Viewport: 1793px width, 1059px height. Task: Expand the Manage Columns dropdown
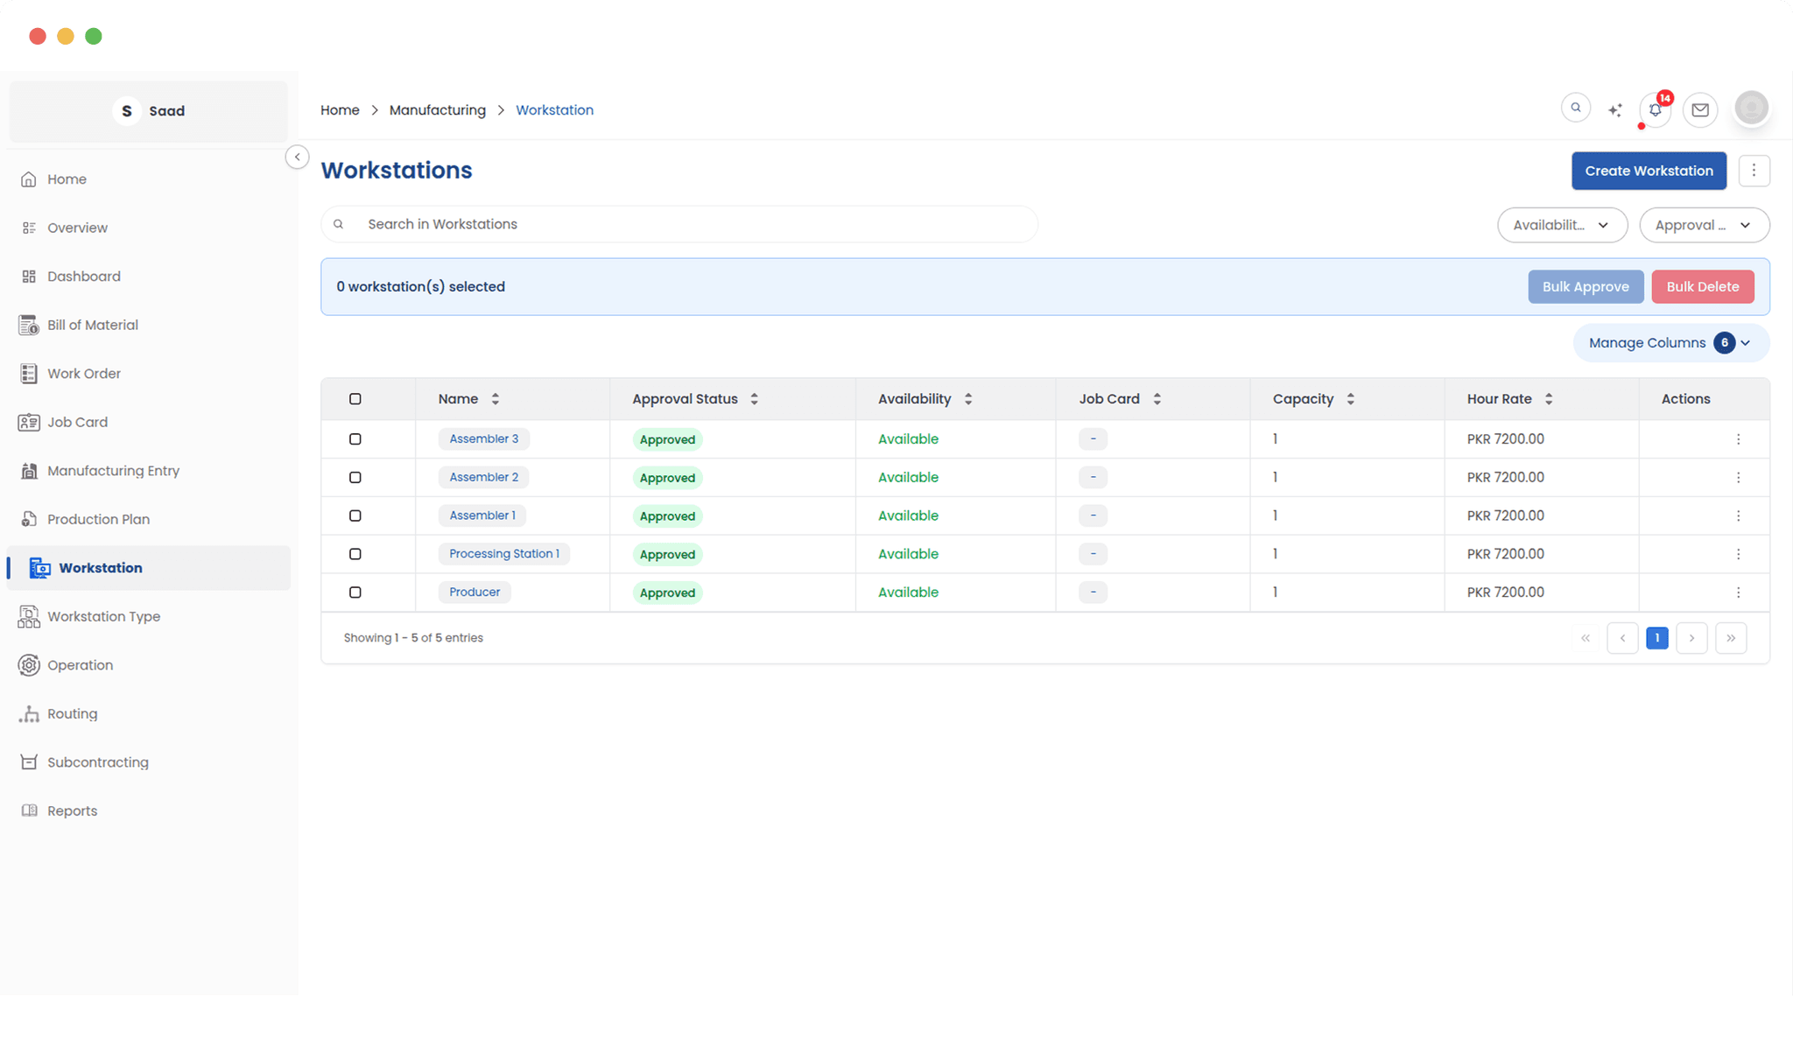(x=1669, y=342)
